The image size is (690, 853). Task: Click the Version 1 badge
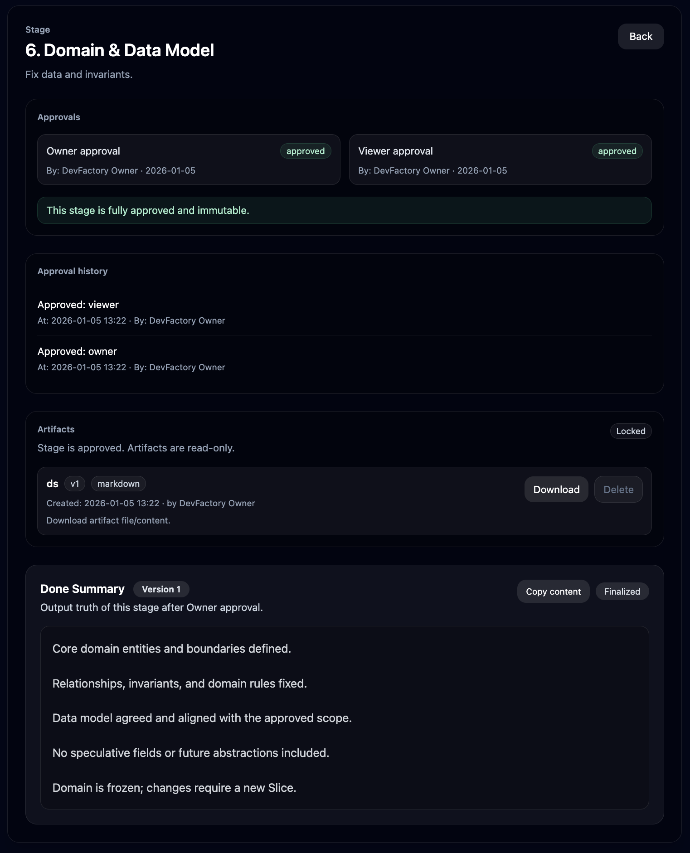[x=161, y=589]
